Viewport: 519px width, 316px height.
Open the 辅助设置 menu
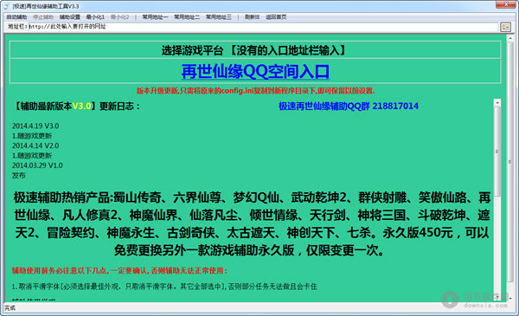tap(70, 17)
